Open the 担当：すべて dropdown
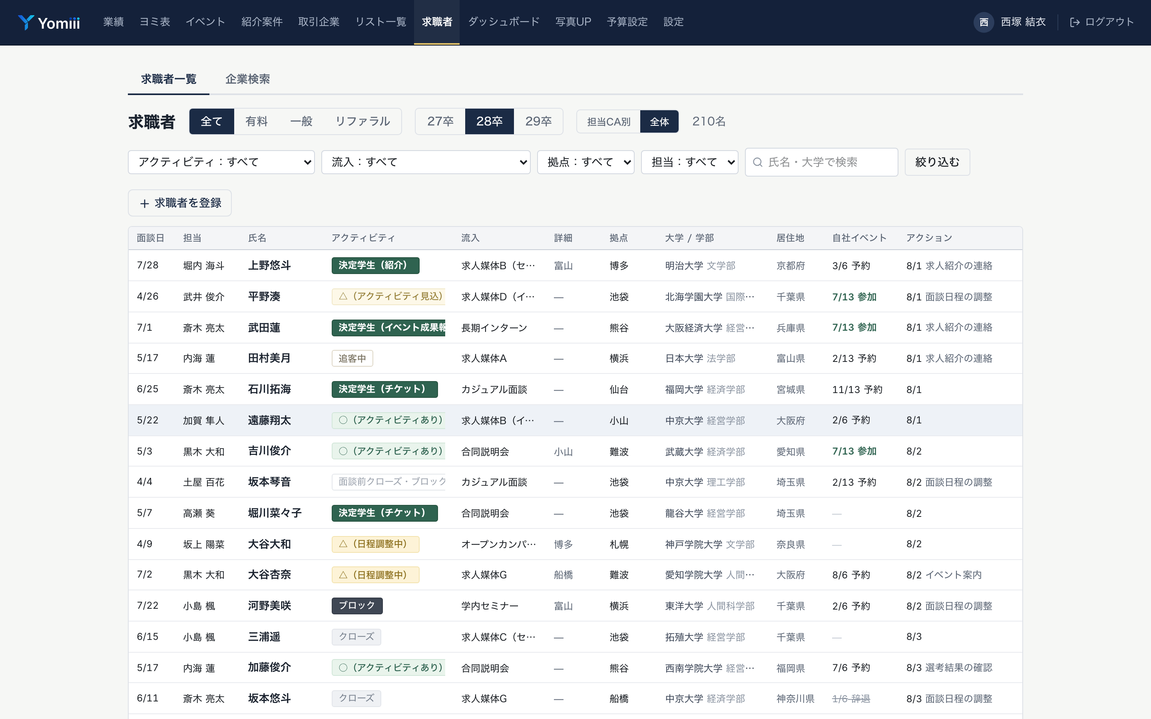 tap(690, 163)
